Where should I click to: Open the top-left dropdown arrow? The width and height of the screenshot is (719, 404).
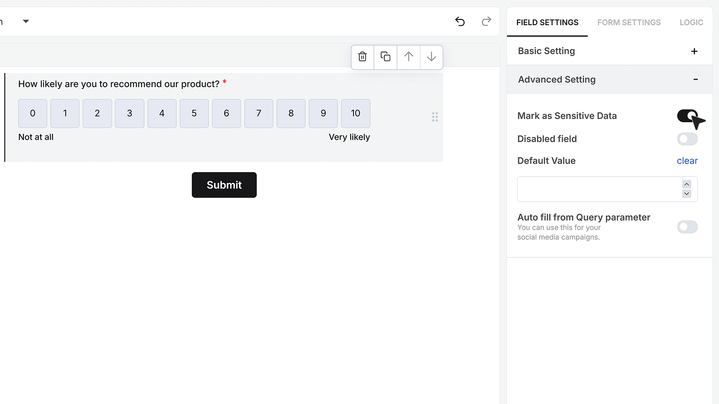(x=26, y=21)
